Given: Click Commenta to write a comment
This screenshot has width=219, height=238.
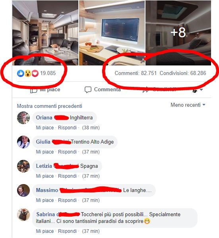Looking at the screenshot, I should coord(107,89).
